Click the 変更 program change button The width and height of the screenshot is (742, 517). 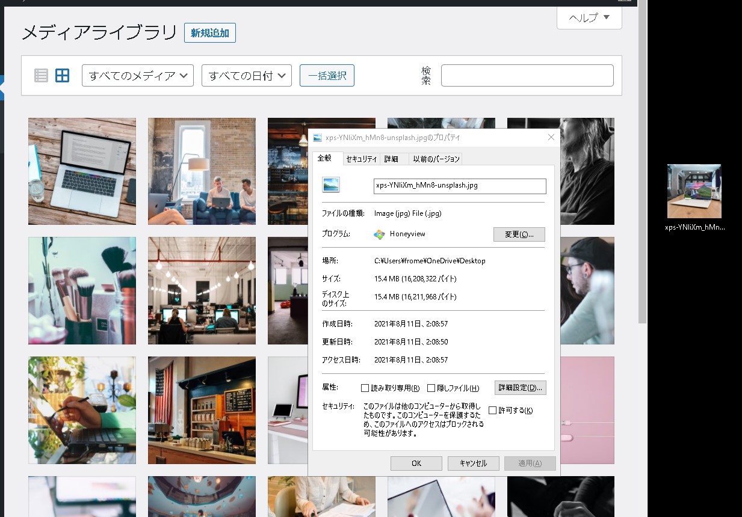pyautogui.click(x=519, y=234)
